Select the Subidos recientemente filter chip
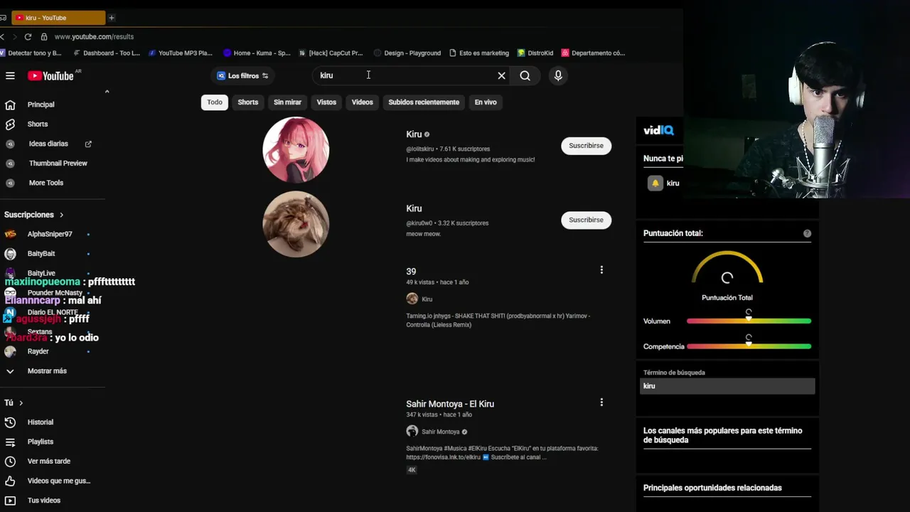The height and width of the screenshot is (512, 910). pos(424,102)
